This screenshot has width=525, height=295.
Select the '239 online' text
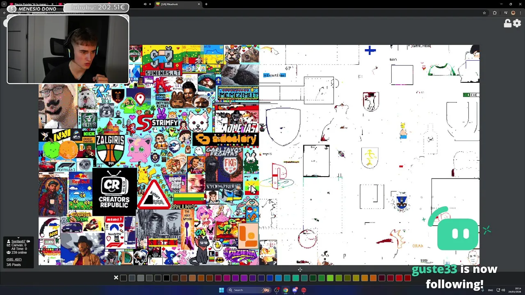pos(19,252)
